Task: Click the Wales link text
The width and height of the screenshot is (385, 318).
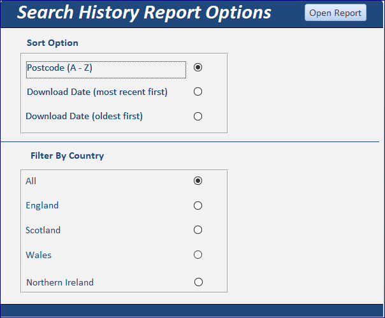Action: pos(39,255)
